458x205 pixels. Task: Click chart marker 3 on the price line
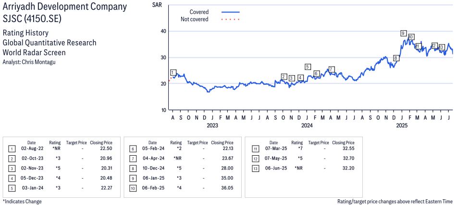(292, 78)
